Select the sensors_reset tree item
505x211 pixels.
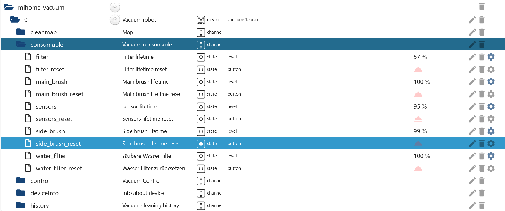(x=54, y=119)
